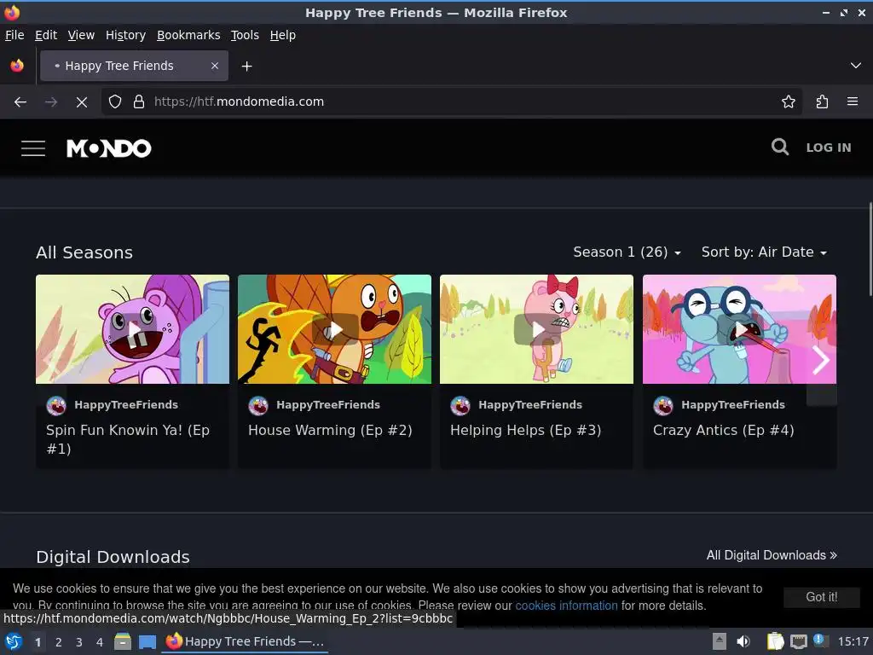Image resolution: width=873 pixels, height=655 pixels.
Task: Select the Happy Tree Friends tab
Action: pyautogui.click(x=134, y=66)
